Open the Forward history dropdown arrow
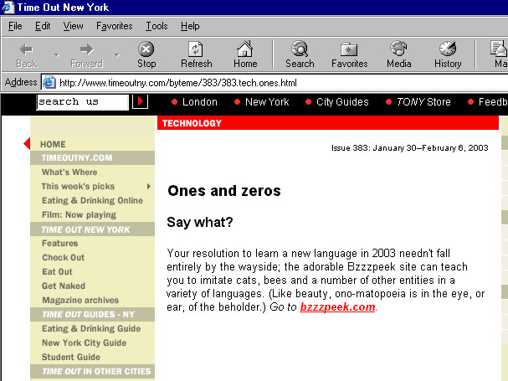This screenshot has width=508, height=381. (117, 54)
